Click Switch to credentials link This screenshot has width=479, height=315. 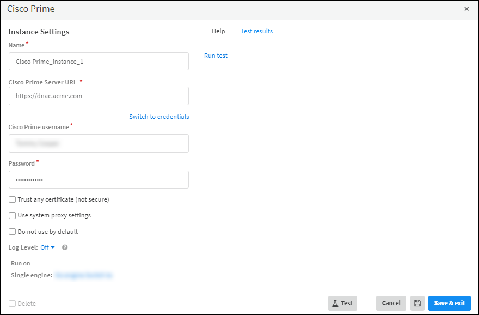(159, 117)
